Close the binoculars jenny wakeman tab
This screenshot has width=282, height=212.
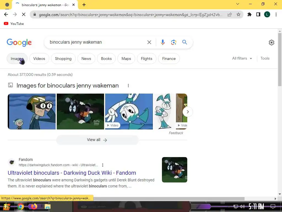tap(74, 5)
